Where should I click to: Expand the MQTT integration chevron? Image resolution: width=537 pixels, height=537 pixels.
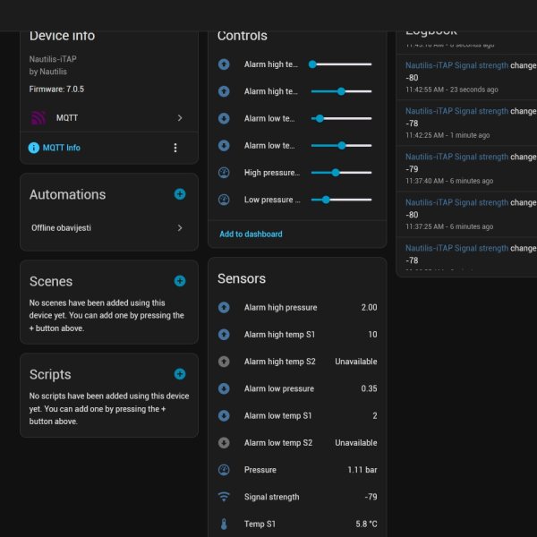[180, 118]
